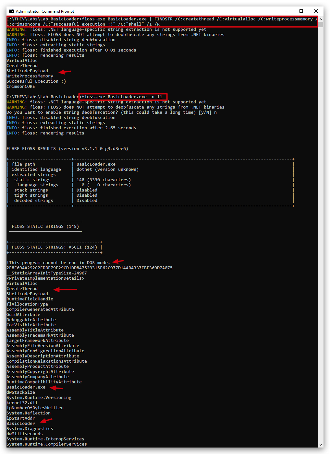Click the 'lpStartAddr' string
The image size is (330, 454).
pyautogui.click(x=21, y=418)
